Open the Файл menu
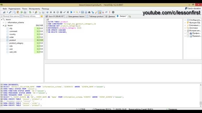 coord(5,9)
